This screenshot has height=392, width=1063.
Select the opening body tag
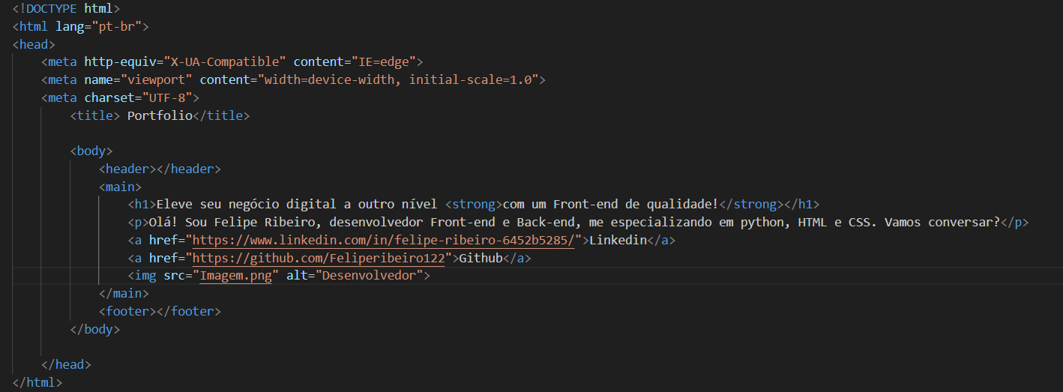[x=91, y=151]
